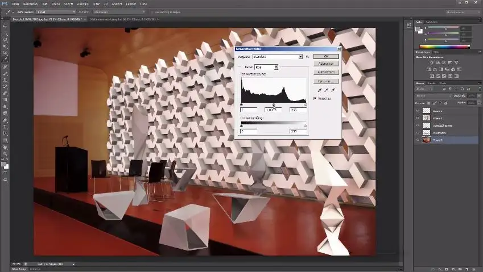Select the Horizontal Type tool

[5, 127]
